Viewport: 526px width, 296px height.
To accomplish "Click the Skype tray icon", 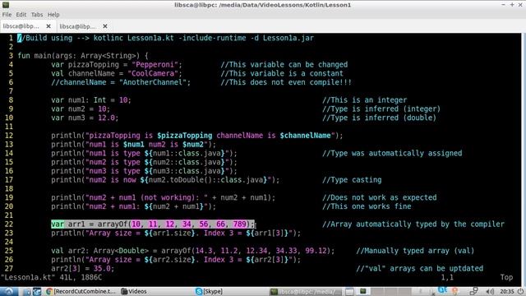I will [x=442, y=290].
